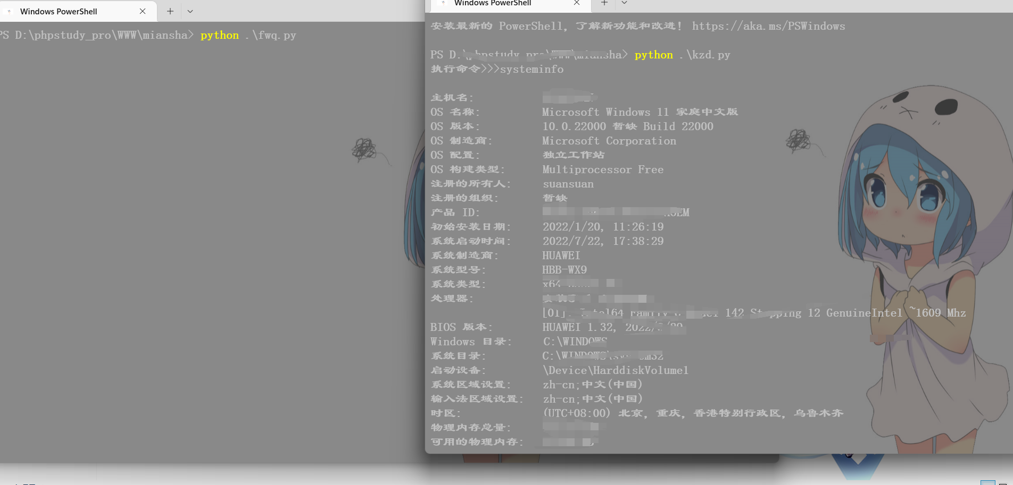Viewport: 1013px width, 485px height.
Task: Click BIOS version 'HUAWEI 1.32' value
Action: (x=578, y=327)
